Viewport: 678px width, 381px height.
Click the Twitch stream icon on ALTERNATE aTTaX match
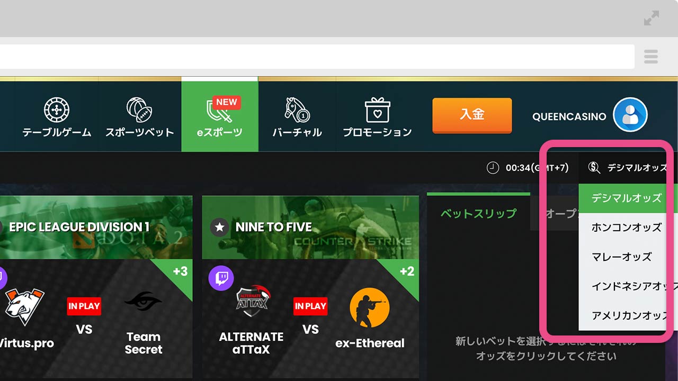click(221, 278)
